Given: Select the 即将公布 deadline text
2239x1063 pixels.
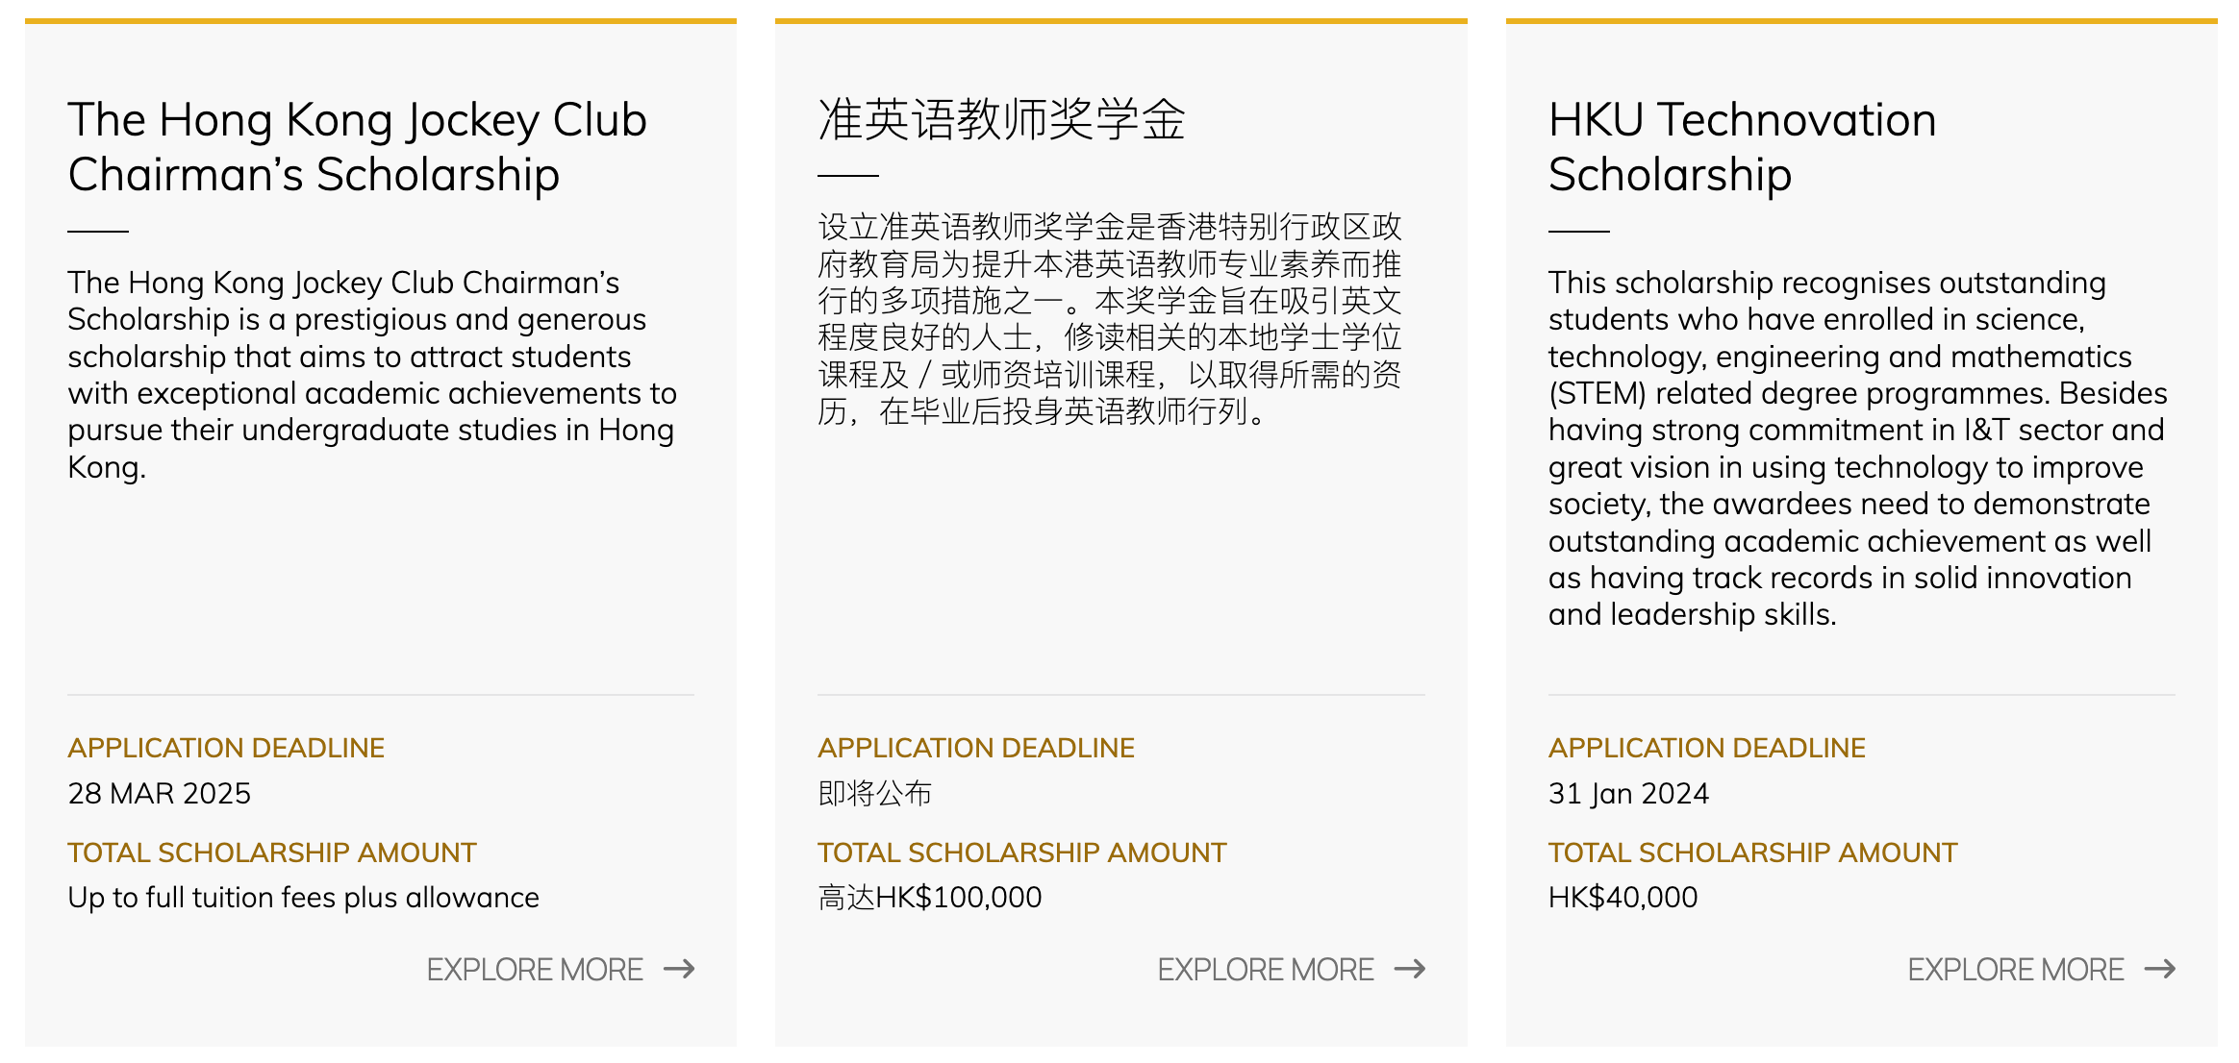Looking at the screenshot, I should click(x=874, y=793).
